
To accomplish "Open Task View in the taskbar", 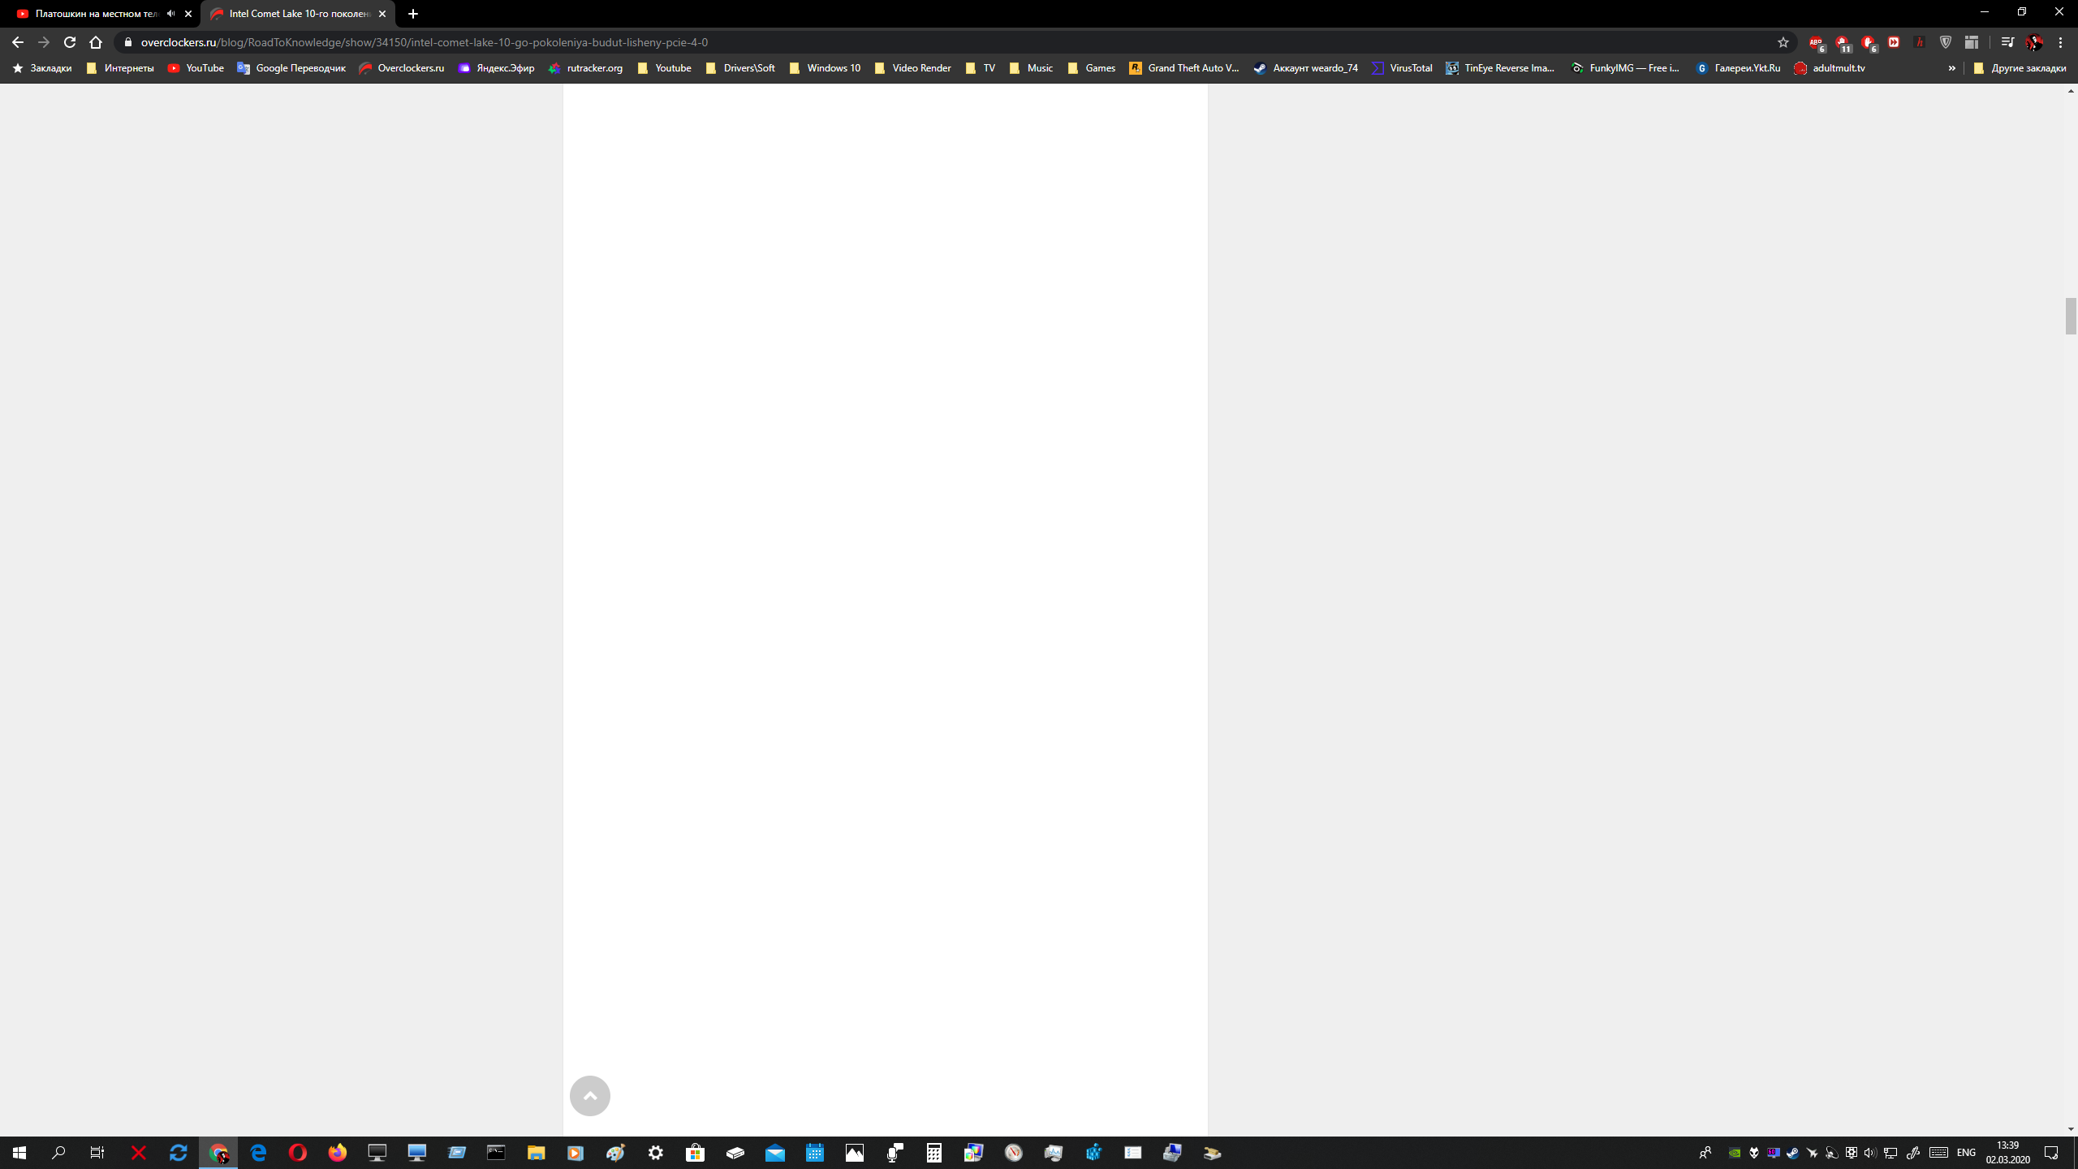I will (97, 1153).
